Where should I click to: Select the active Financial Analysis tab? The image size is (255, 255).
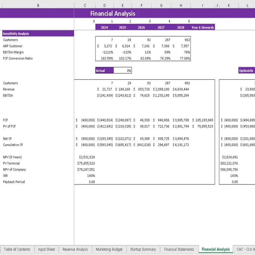(215, 249)
